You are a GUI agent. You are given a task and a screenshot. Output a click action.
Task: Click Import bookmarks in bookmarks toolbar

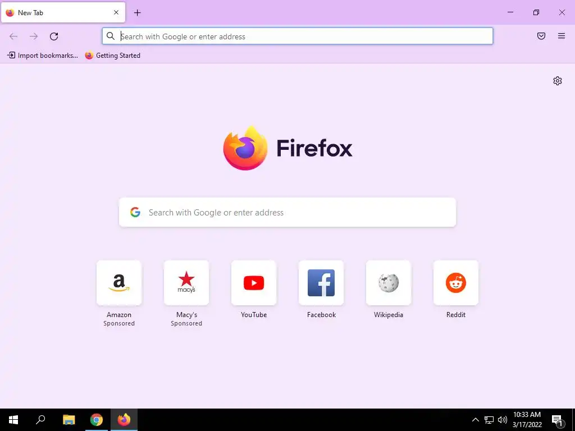click(x=43, y=56)
